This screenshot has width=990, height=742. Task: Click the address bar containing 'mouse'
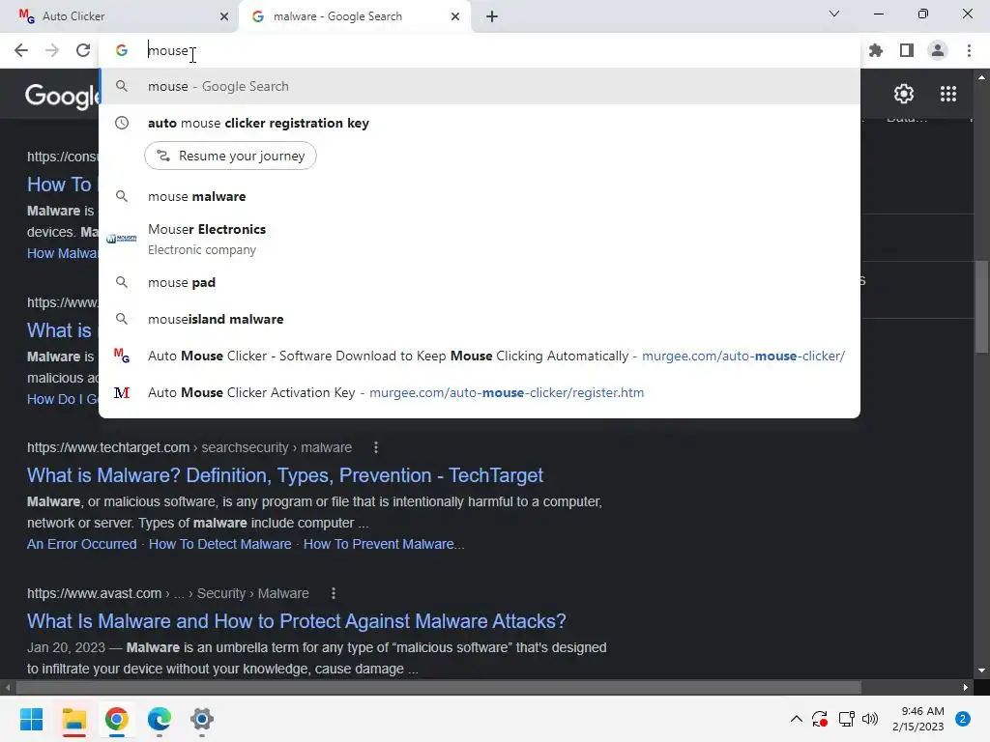[480, 50]
